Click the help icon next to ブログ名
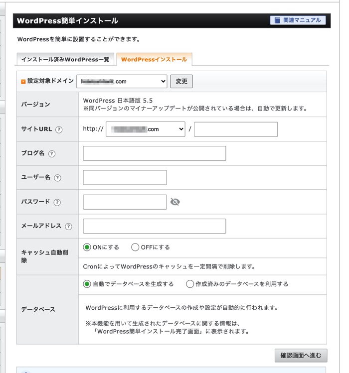Viewport: 349px width, 373px height. tap(52, 154)
